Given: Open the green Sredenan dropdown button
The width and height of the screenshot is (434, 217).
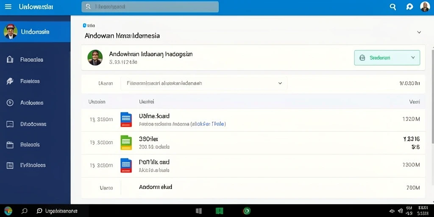Looking at the screenshot, I should (x=387, y=58).
